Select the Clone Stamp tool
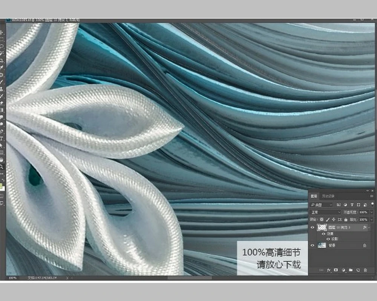377x301 pixels. (x=2, y=89)
